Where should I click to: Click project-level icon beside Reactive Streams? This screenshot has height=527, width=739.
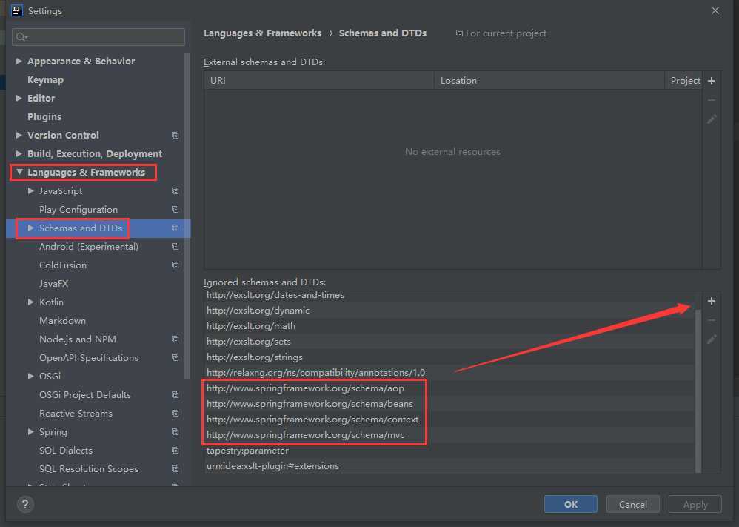[175, 414]
